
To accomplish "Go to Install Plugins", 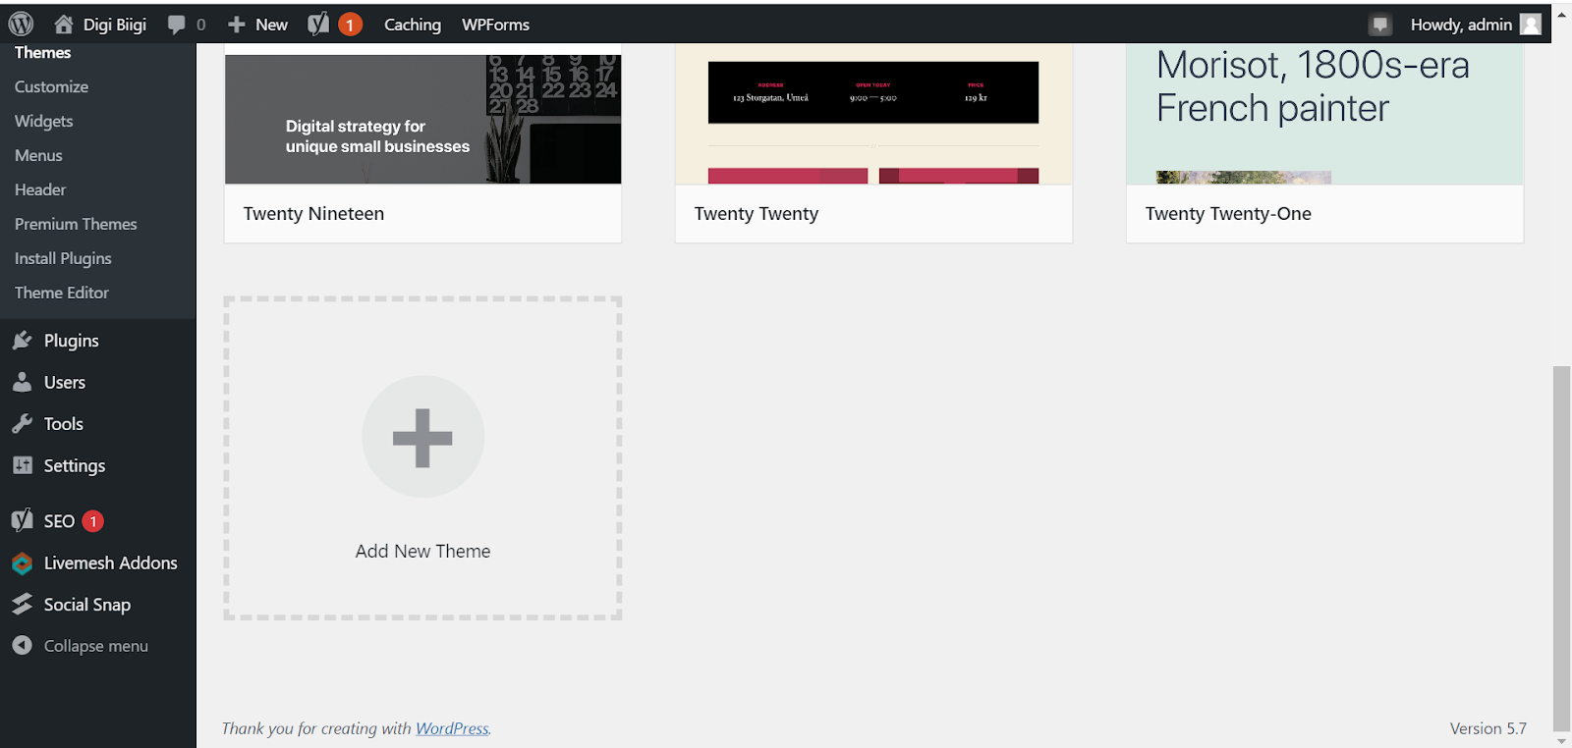I will pyautogui.click(x=63, y=258).
